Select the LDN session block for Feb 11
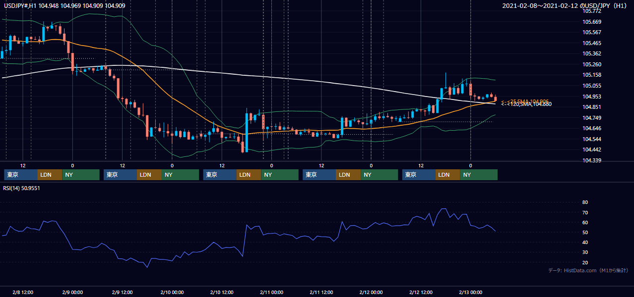634x297 pixels. tap(349, 175)
